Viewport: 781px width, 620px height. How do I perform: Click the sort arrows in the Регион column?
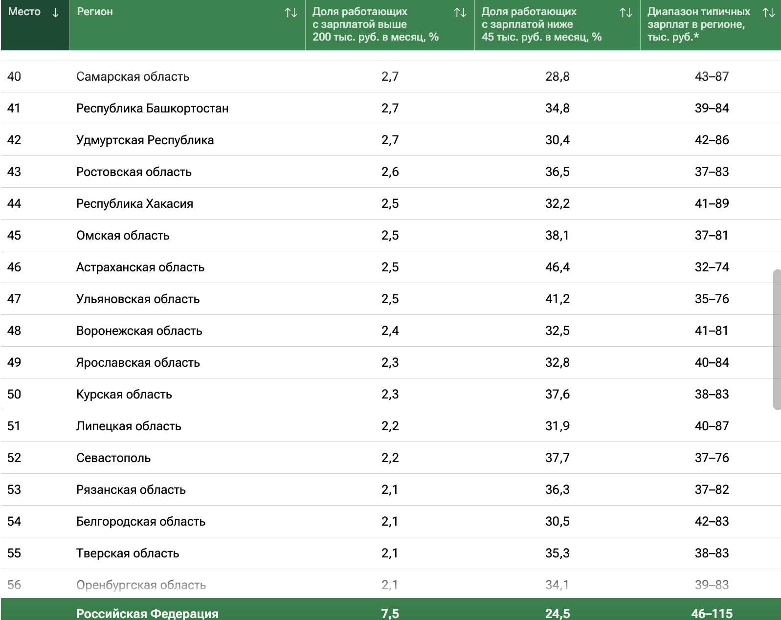pyautogui.click(x=291, y=13)
